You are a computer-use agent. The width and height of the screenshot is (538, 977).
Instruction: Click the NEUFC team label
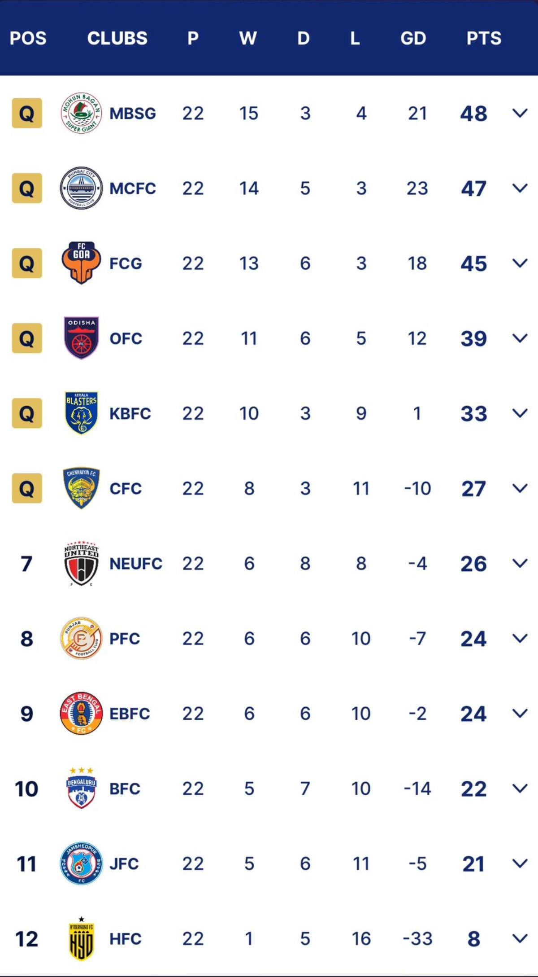(x=136, y=563)
